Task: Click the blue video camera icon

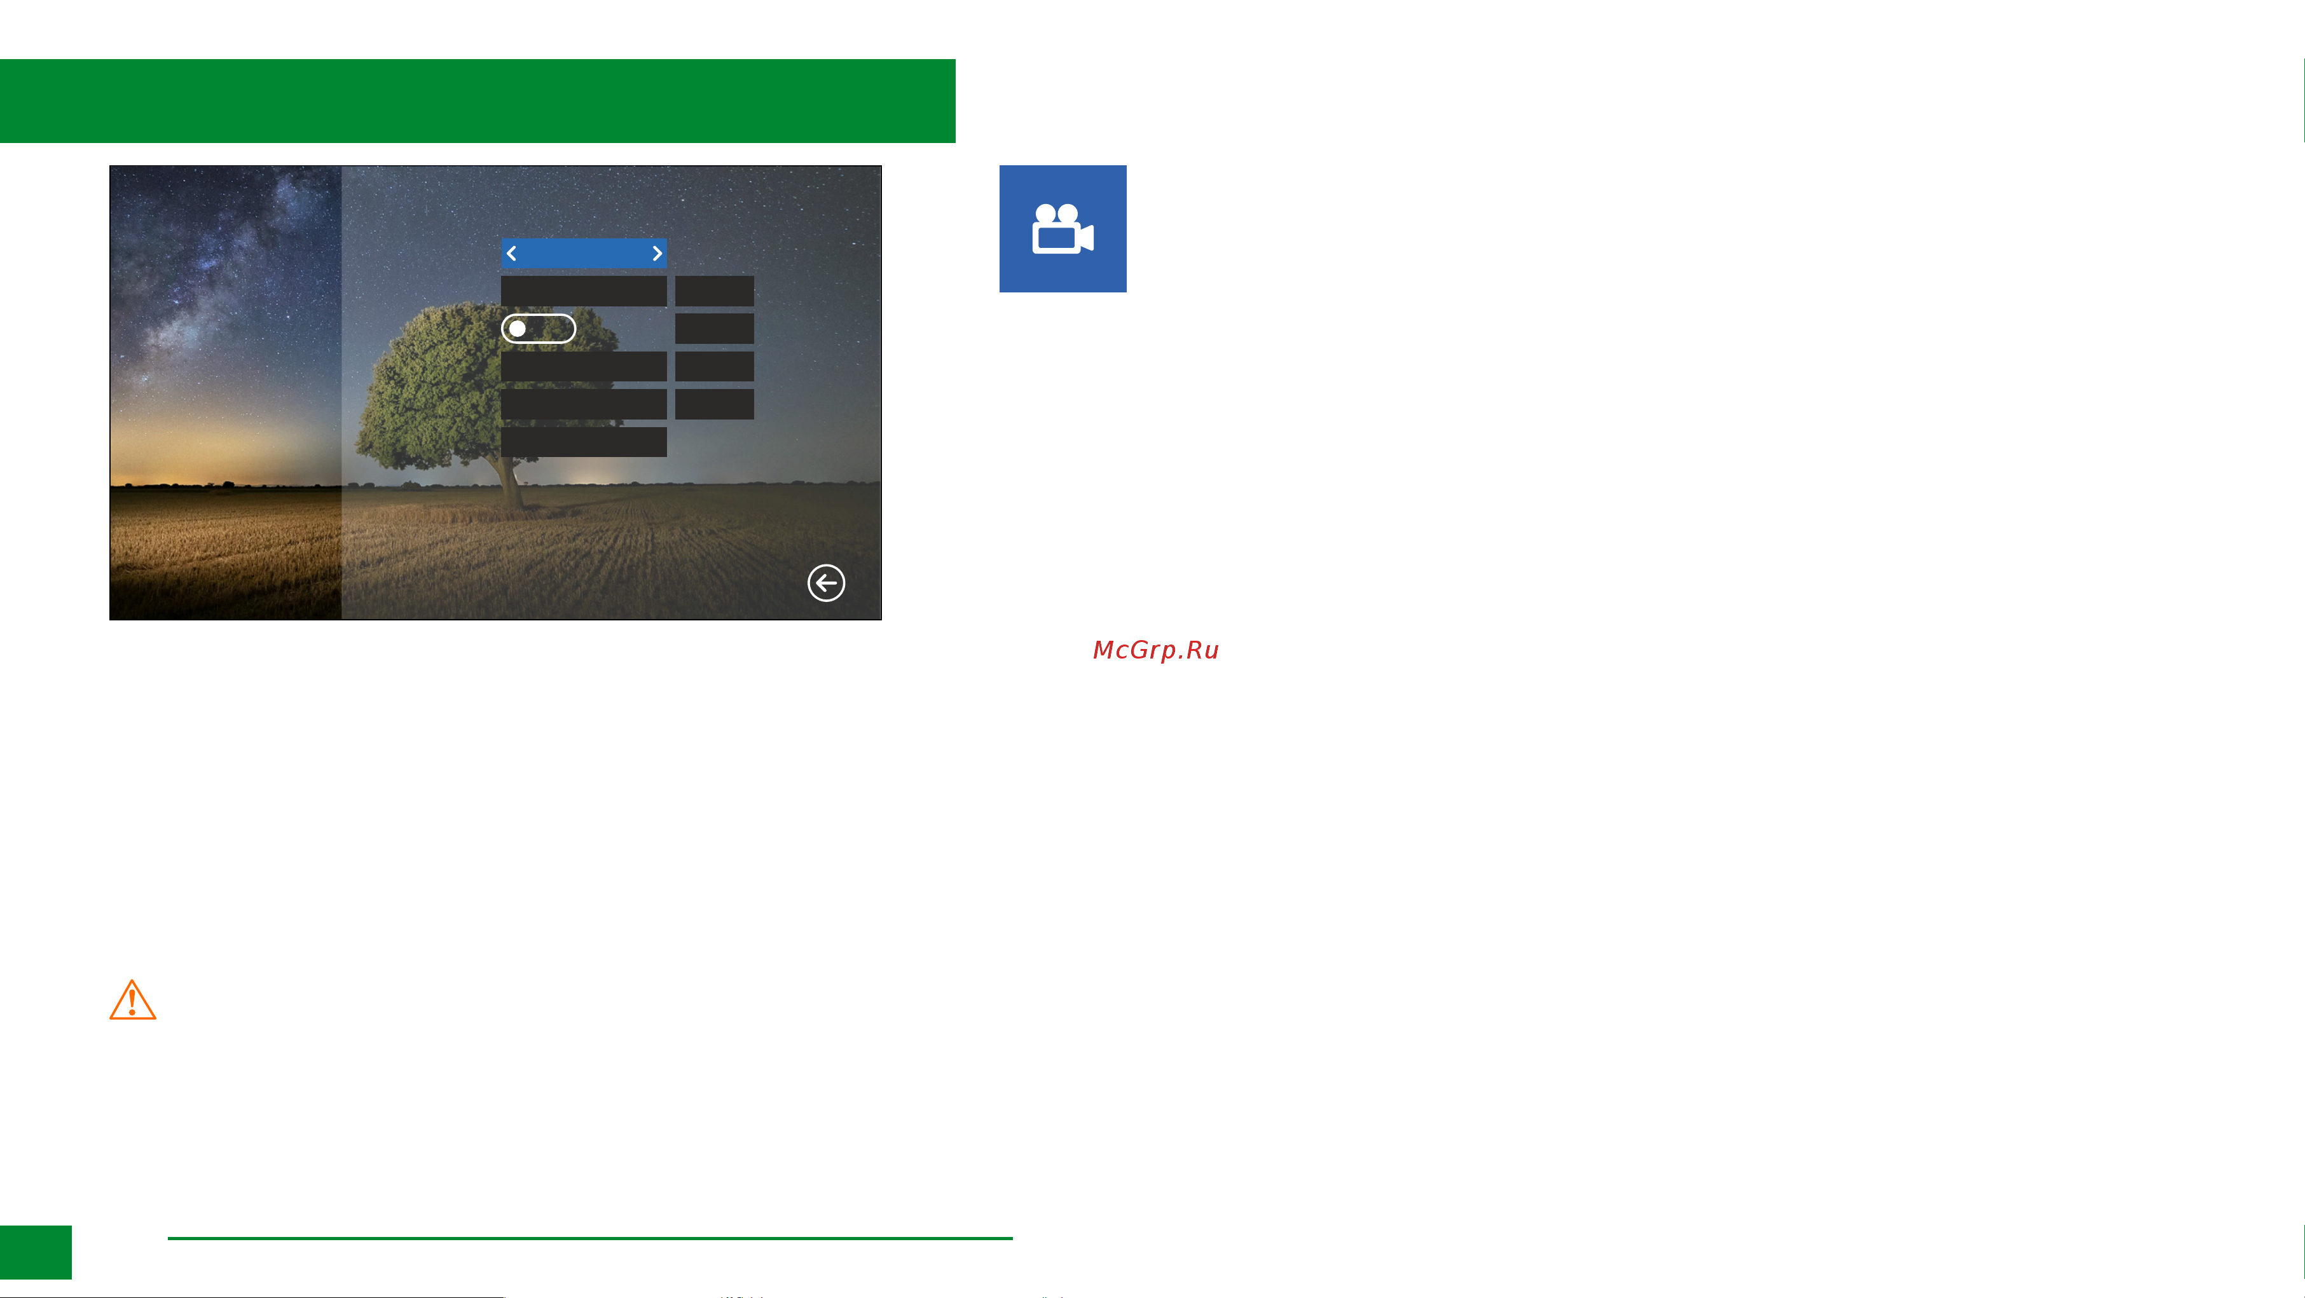Action: (x=1063, y=229)
